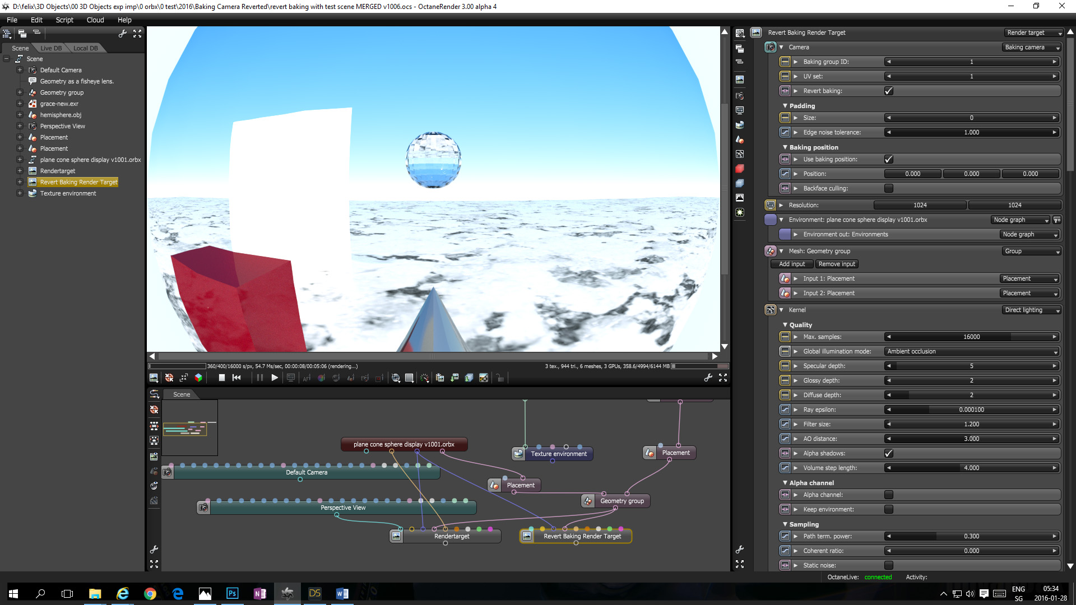Click the pause render icon
This screenshot has height=605, width=1076.
point(259,378)
